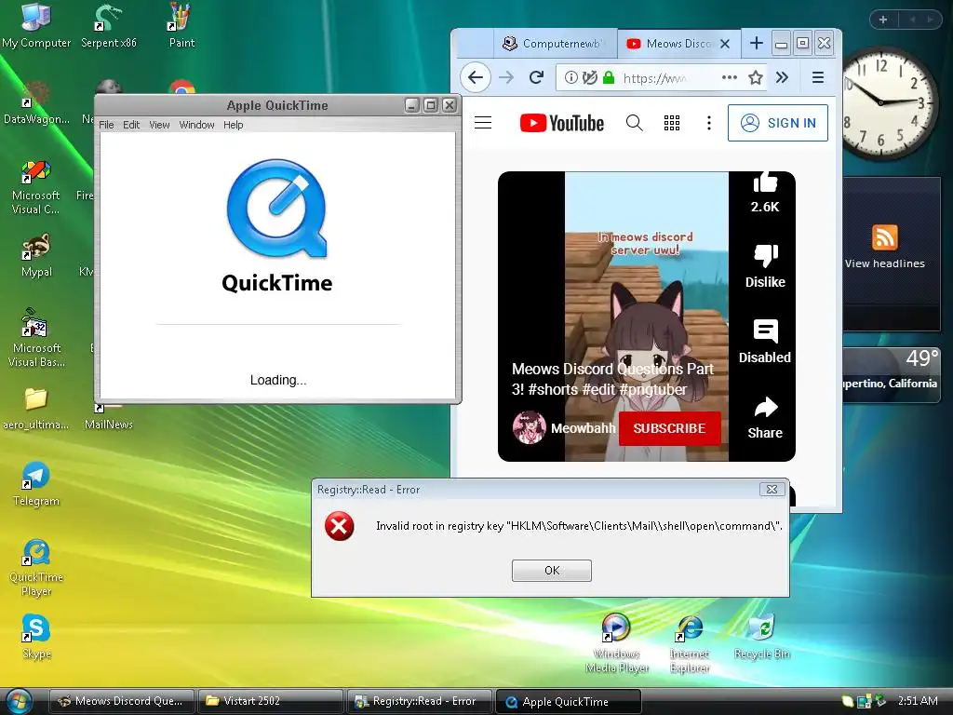This screenshot has width=953, height=715.
Task: Open the Microsoft Visual C++ shortcut
Action: pyautogui.click(x=36, y=186)
